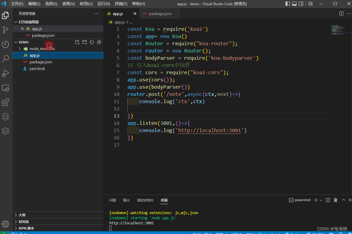Switch to the Output panel tab
This screenshot has width=352, height=234.
click(126, 200)
